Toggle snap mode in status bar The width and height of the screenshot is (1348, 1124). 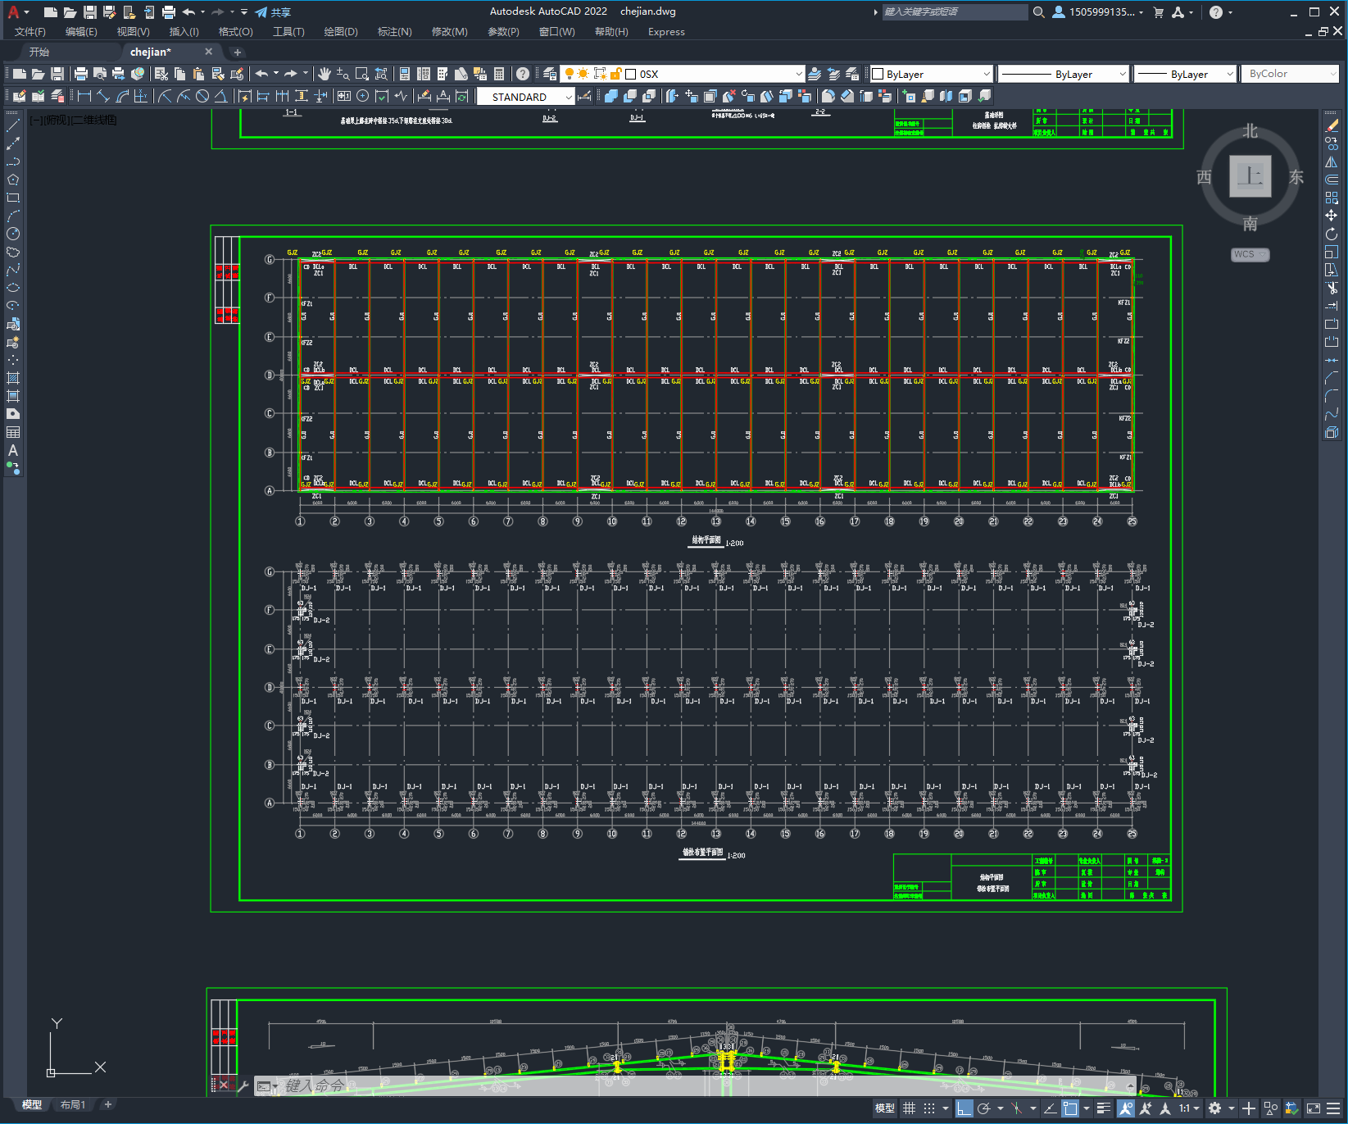tap(928, 1108)
